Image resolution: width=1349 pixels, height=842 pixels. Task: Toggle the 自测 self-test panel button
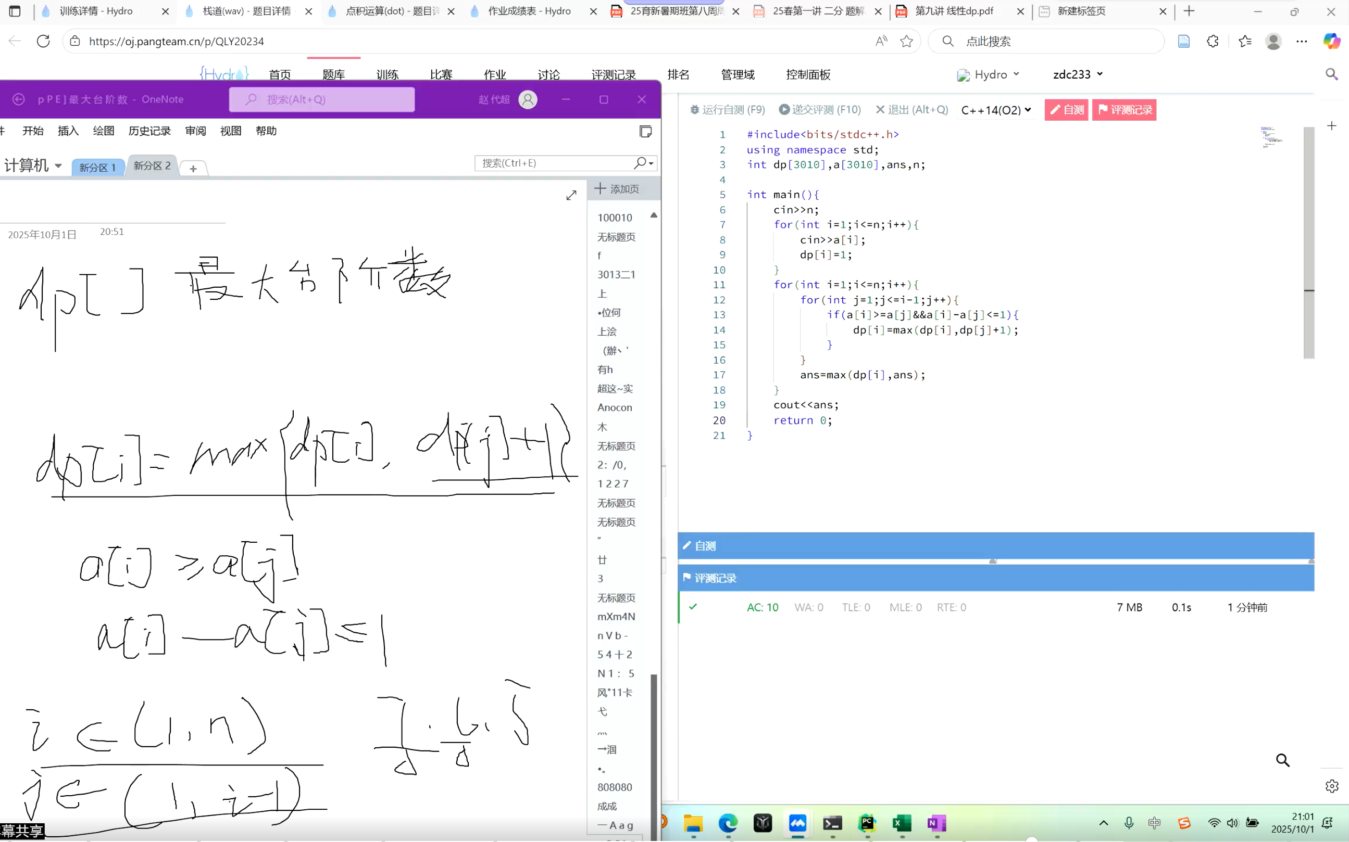point(1066,110)
